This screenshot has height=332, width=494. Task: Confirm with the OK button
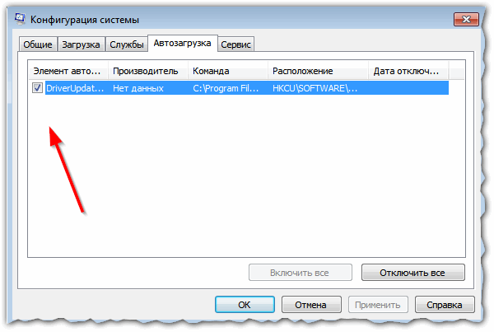tap(245, 305)
